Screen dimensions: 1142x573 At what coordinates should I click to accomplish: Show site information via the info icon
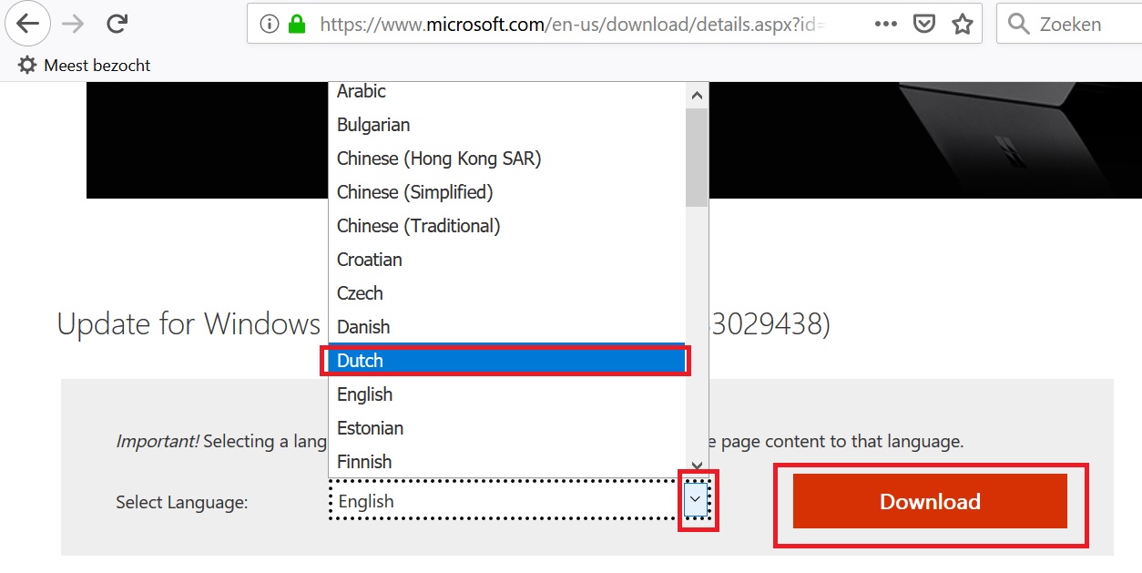pyautogui.click(x=270, y=26)
